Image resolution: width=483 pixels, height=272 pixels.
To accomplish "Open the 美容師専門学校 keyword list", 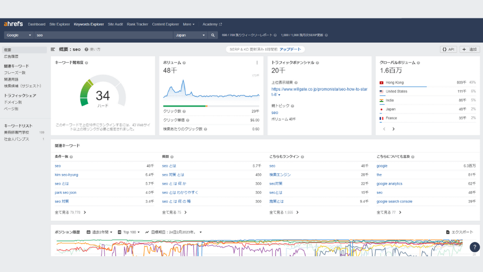I will 16,132.
